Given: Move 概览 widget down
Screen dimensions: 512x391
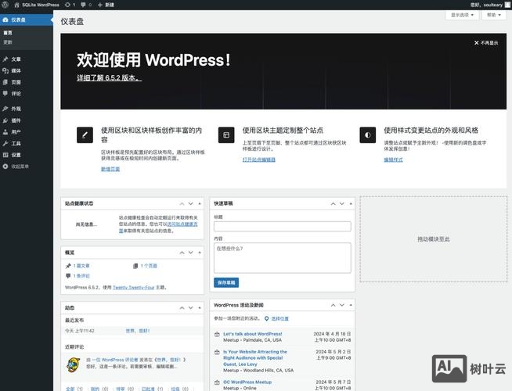Looking at the screenshot, I should tap(191, 253).
